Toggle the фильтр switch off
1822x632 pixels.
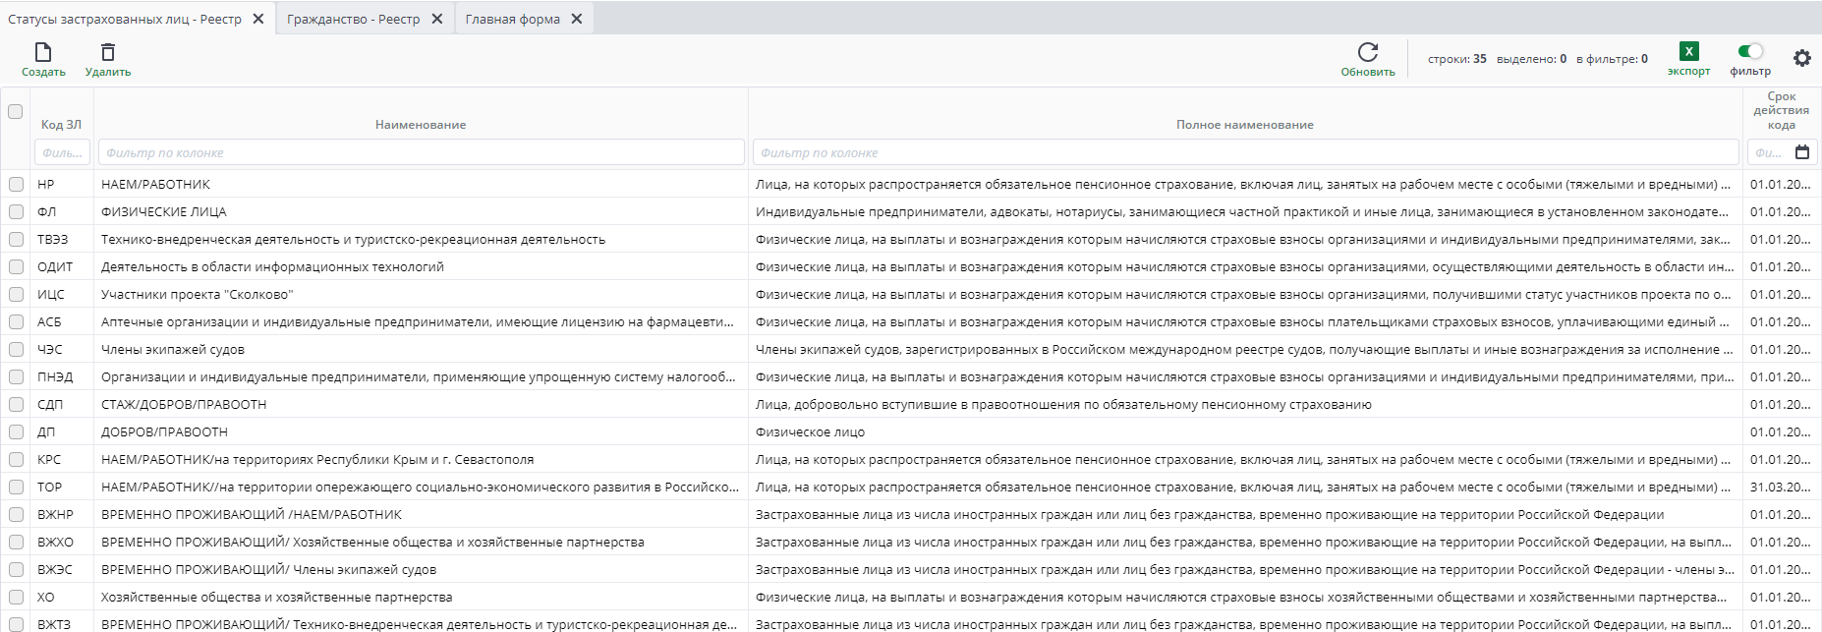[1750, 51]
